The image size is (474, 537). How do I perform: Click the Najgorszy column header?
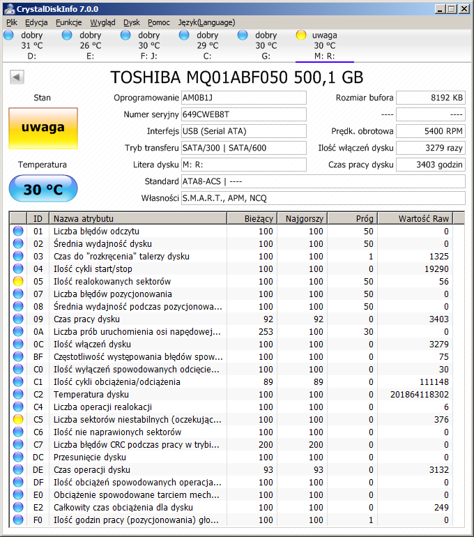tap(303, 218)
